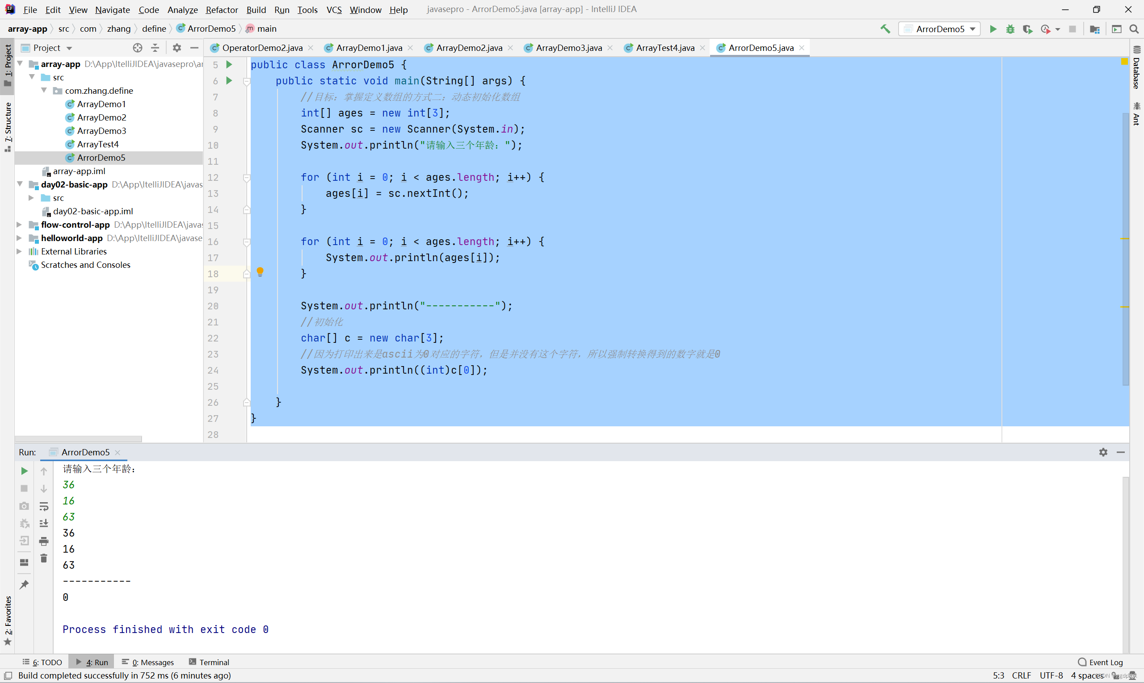The image size is (1144, 683).
Task: Collapse the array-app module node
Action: tap(20, 63)
